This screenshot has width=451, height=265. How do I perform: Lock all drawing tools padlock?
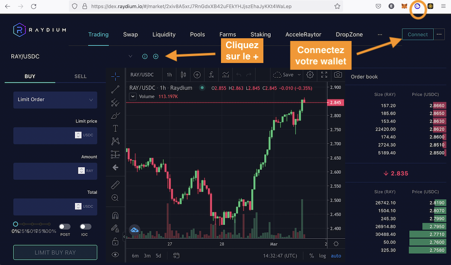click(115, 242)
